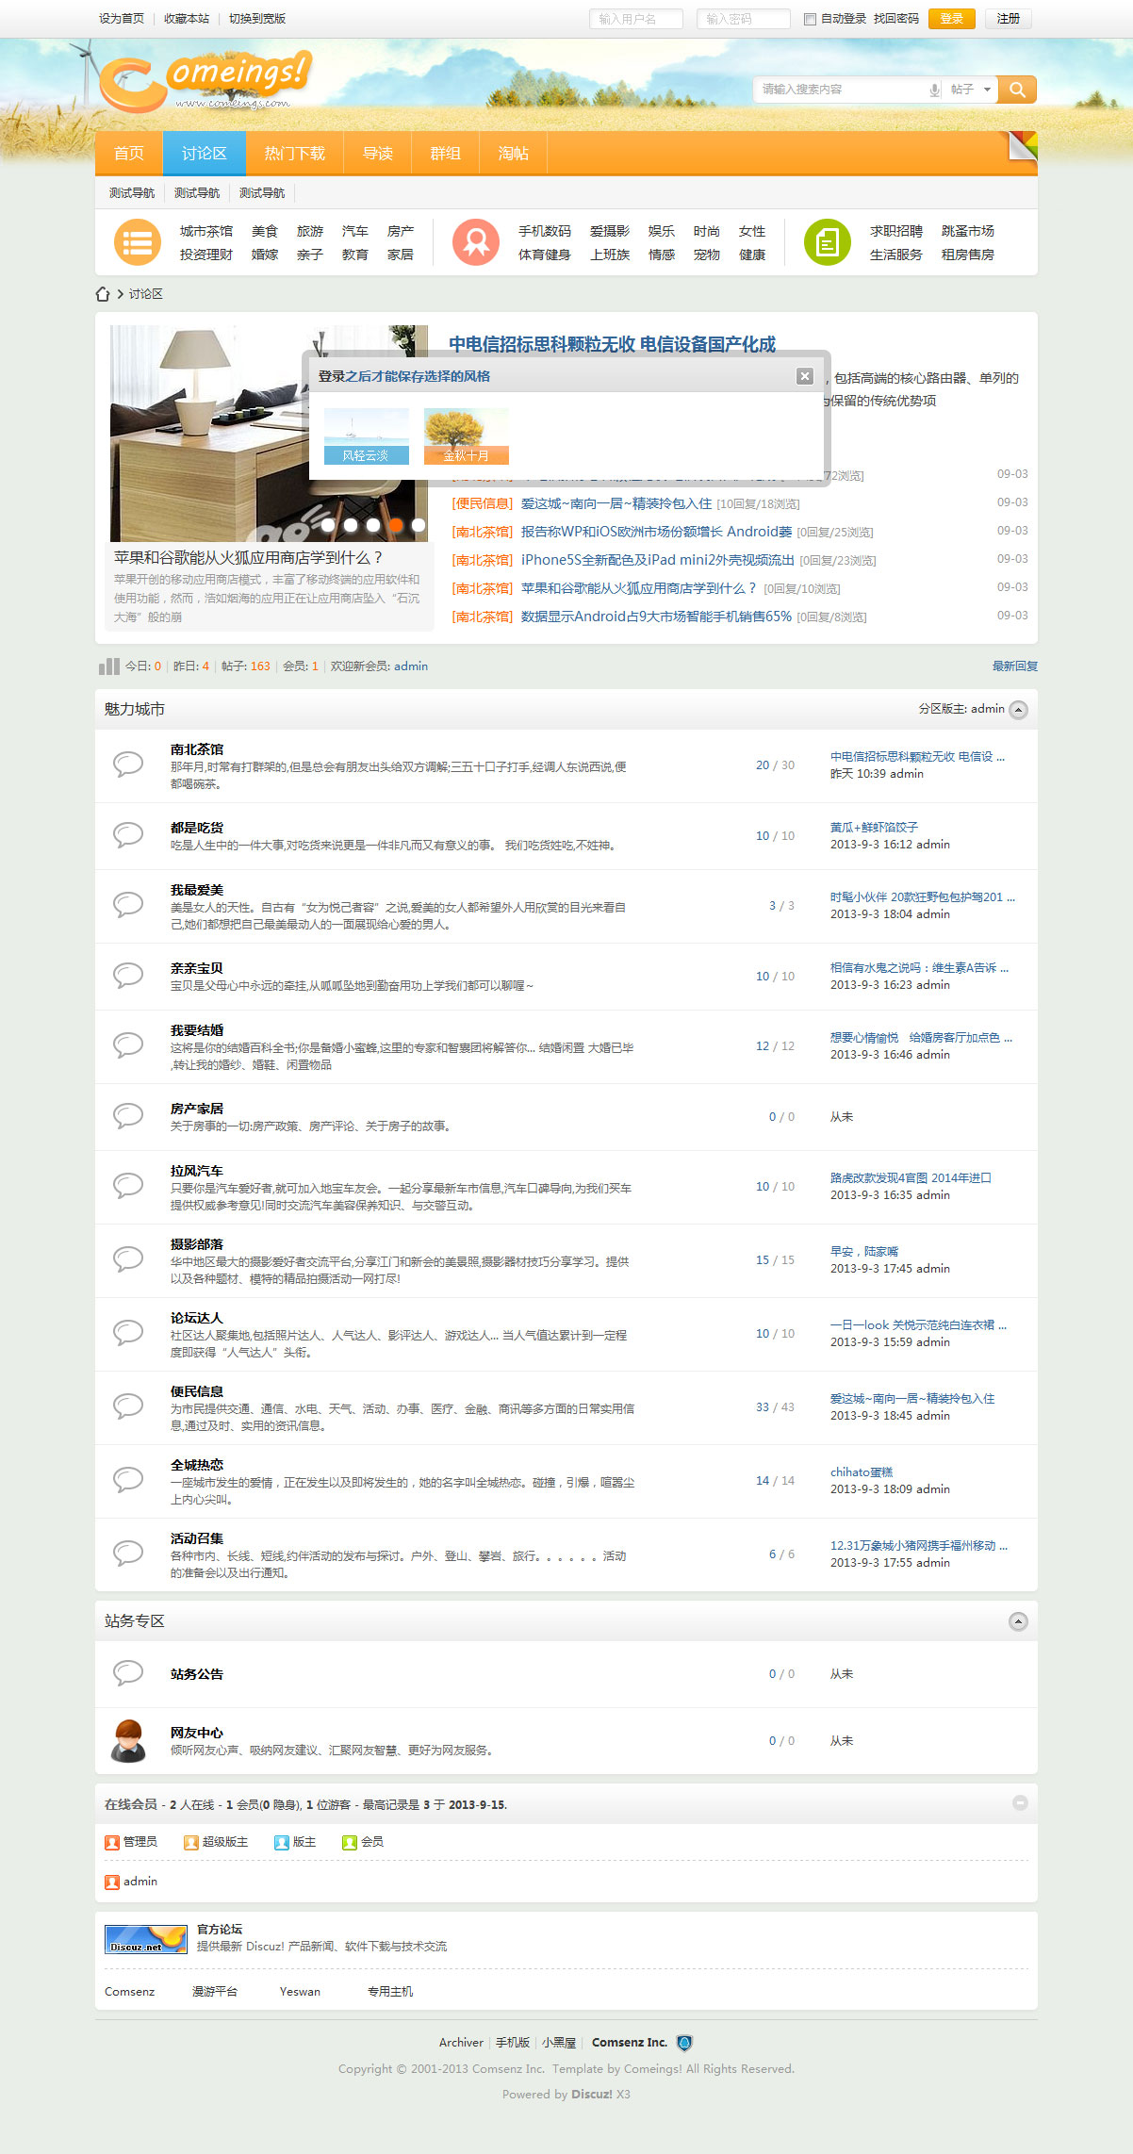Open the 摄影部落 forum title
Image resolution: width=1133 pixels, height=2154 pixels.
[197, 1244]
